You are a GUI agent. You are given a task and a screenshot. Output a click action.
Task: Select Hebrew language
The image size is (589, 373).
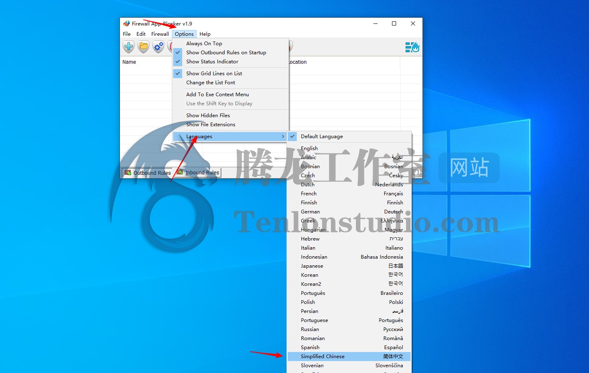tap(349, 239)
